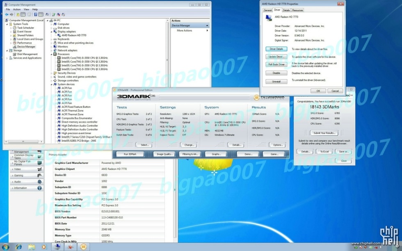Image resolution: width=402 pixels, height=251 pixels.
Task: Open the Action menu in Computer Management
Action: [x=16, y=9]
